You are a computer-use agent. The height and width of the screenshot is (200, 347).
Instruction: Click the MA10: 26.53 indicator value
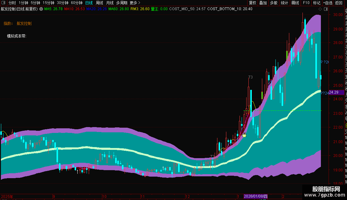(74, 9)
